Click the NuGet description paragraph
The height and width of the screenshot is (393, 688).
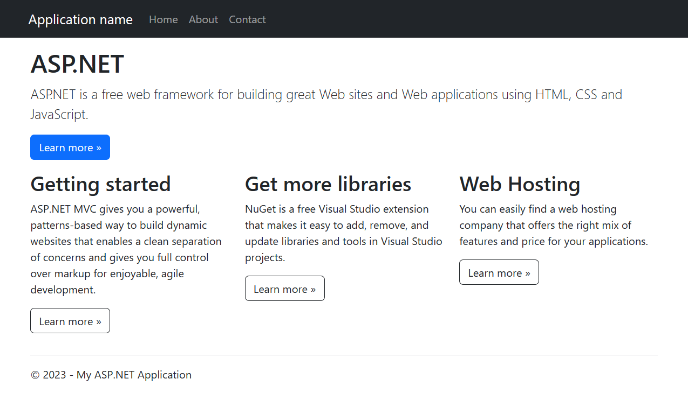[x=343, y=233]
